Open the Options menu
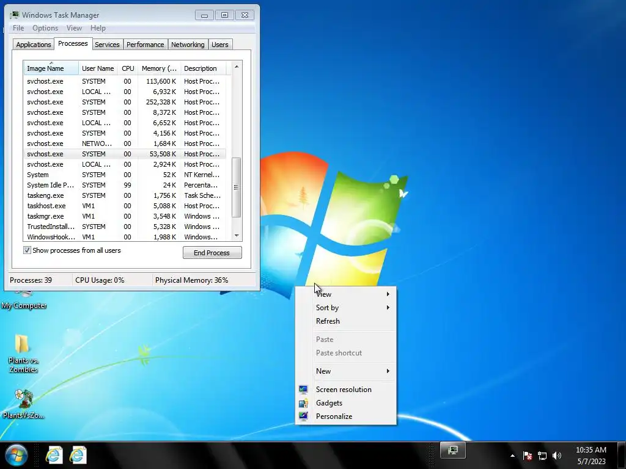626x469 pixels. pyautogui.click(x=45, y=28)
